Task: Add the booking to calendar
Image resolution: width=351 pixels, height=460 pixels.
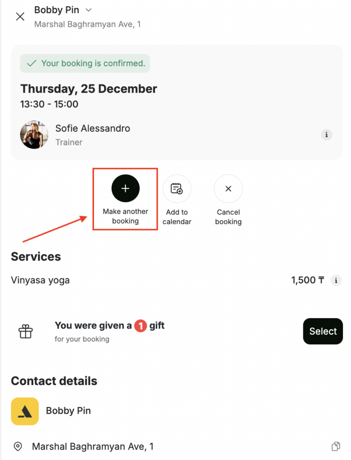Action: (177, 189)
